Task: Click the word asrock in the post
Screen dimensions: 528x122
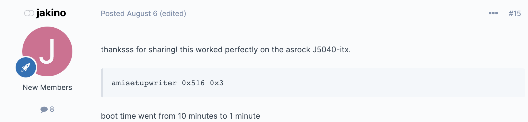Action: coord(298,50)
